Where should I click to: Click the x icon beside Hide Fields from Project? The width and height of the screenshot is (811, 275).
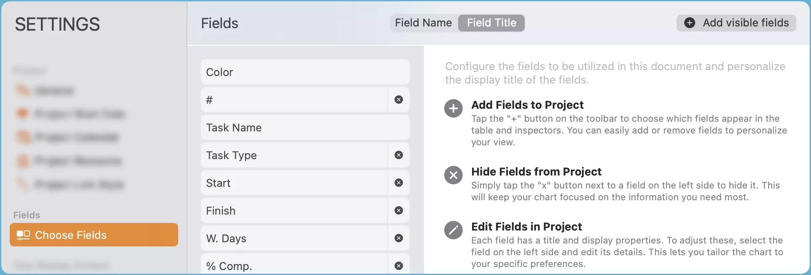pos(454,175)
